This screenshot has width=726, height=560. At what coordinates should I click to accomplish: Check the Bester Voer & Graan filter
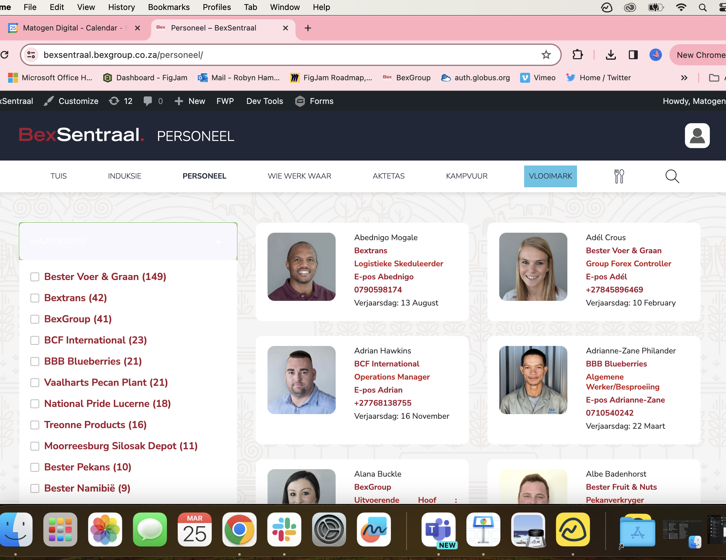(x=35, y=277)
